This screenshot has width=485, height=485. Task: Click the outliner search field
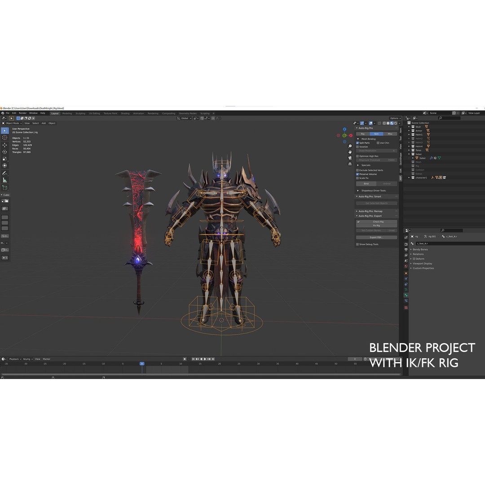pos(450,118)
